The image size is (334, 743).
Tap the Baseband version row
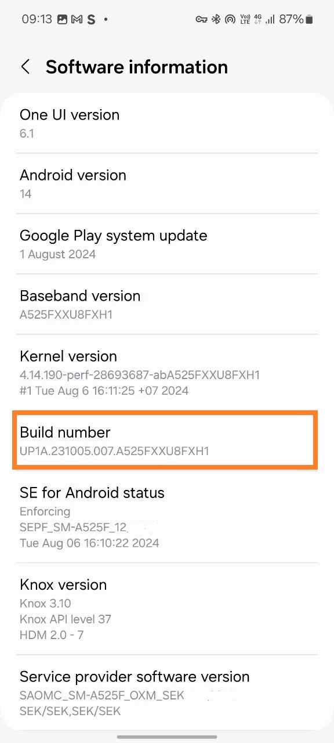[167, 304]
